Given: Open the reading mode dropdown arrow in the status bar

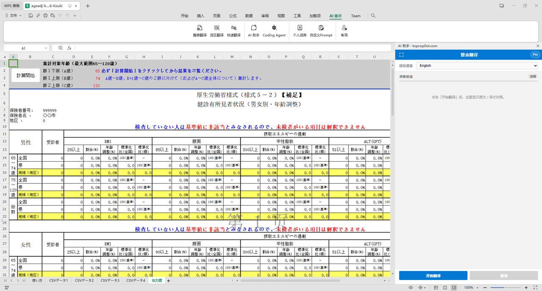Looking at the screenshot, I should pos(425,288).
